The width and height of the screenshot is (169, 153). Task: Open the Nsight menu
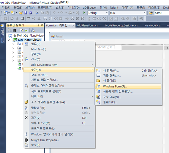coord(114,8)
